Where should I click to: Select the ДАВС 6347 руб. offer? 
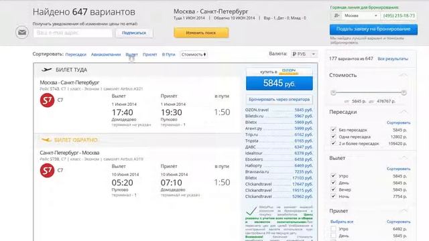coord(279,147)
